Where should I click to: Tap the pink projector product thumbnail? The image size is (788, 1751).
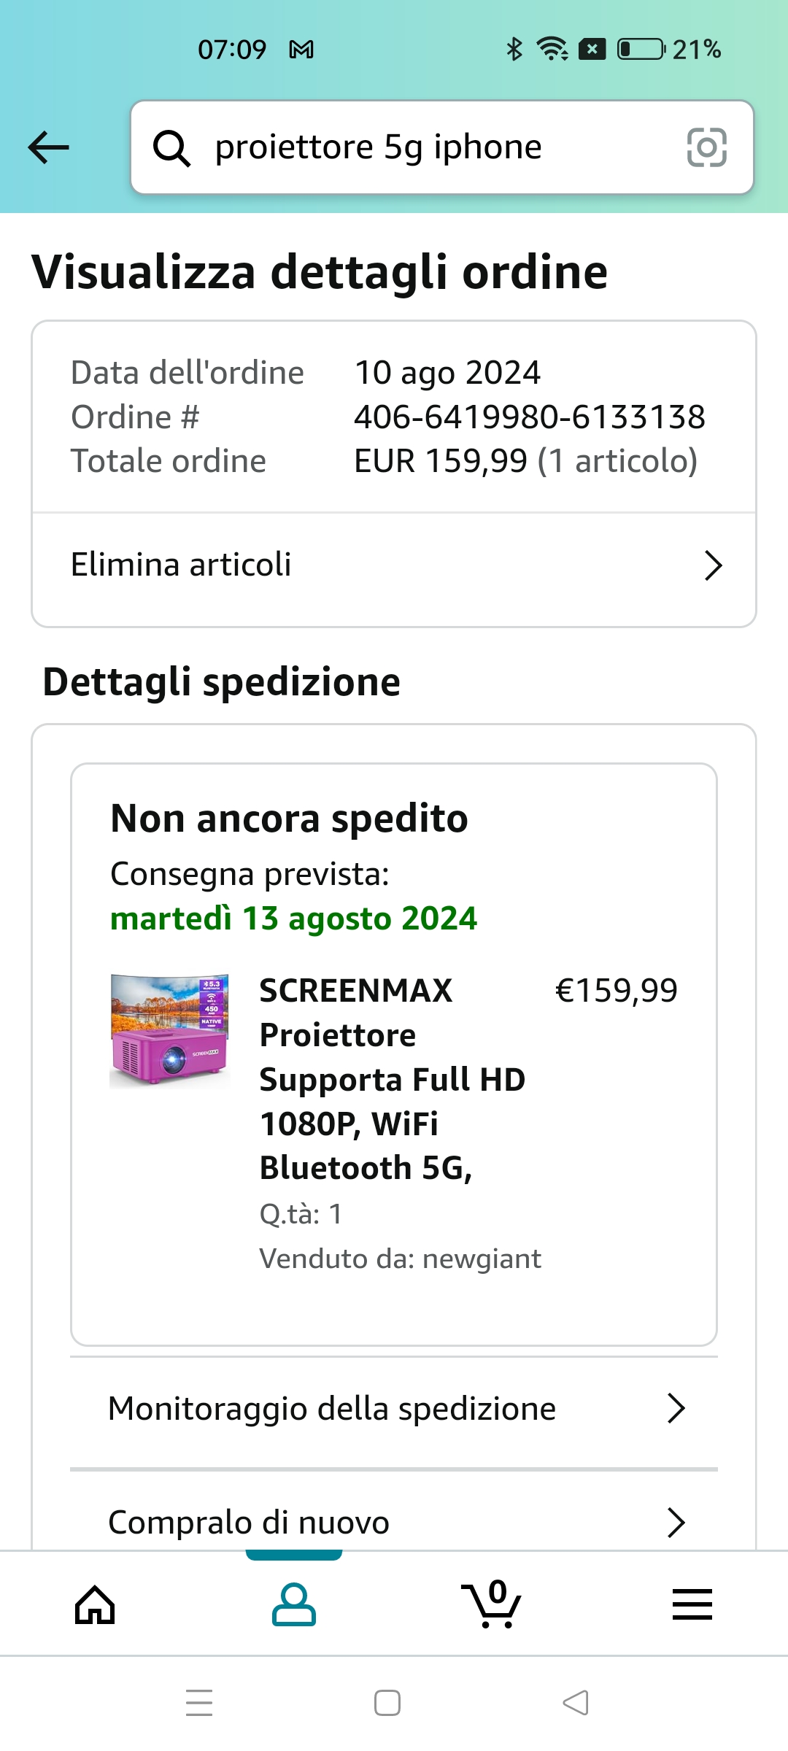pos(170,1031)
